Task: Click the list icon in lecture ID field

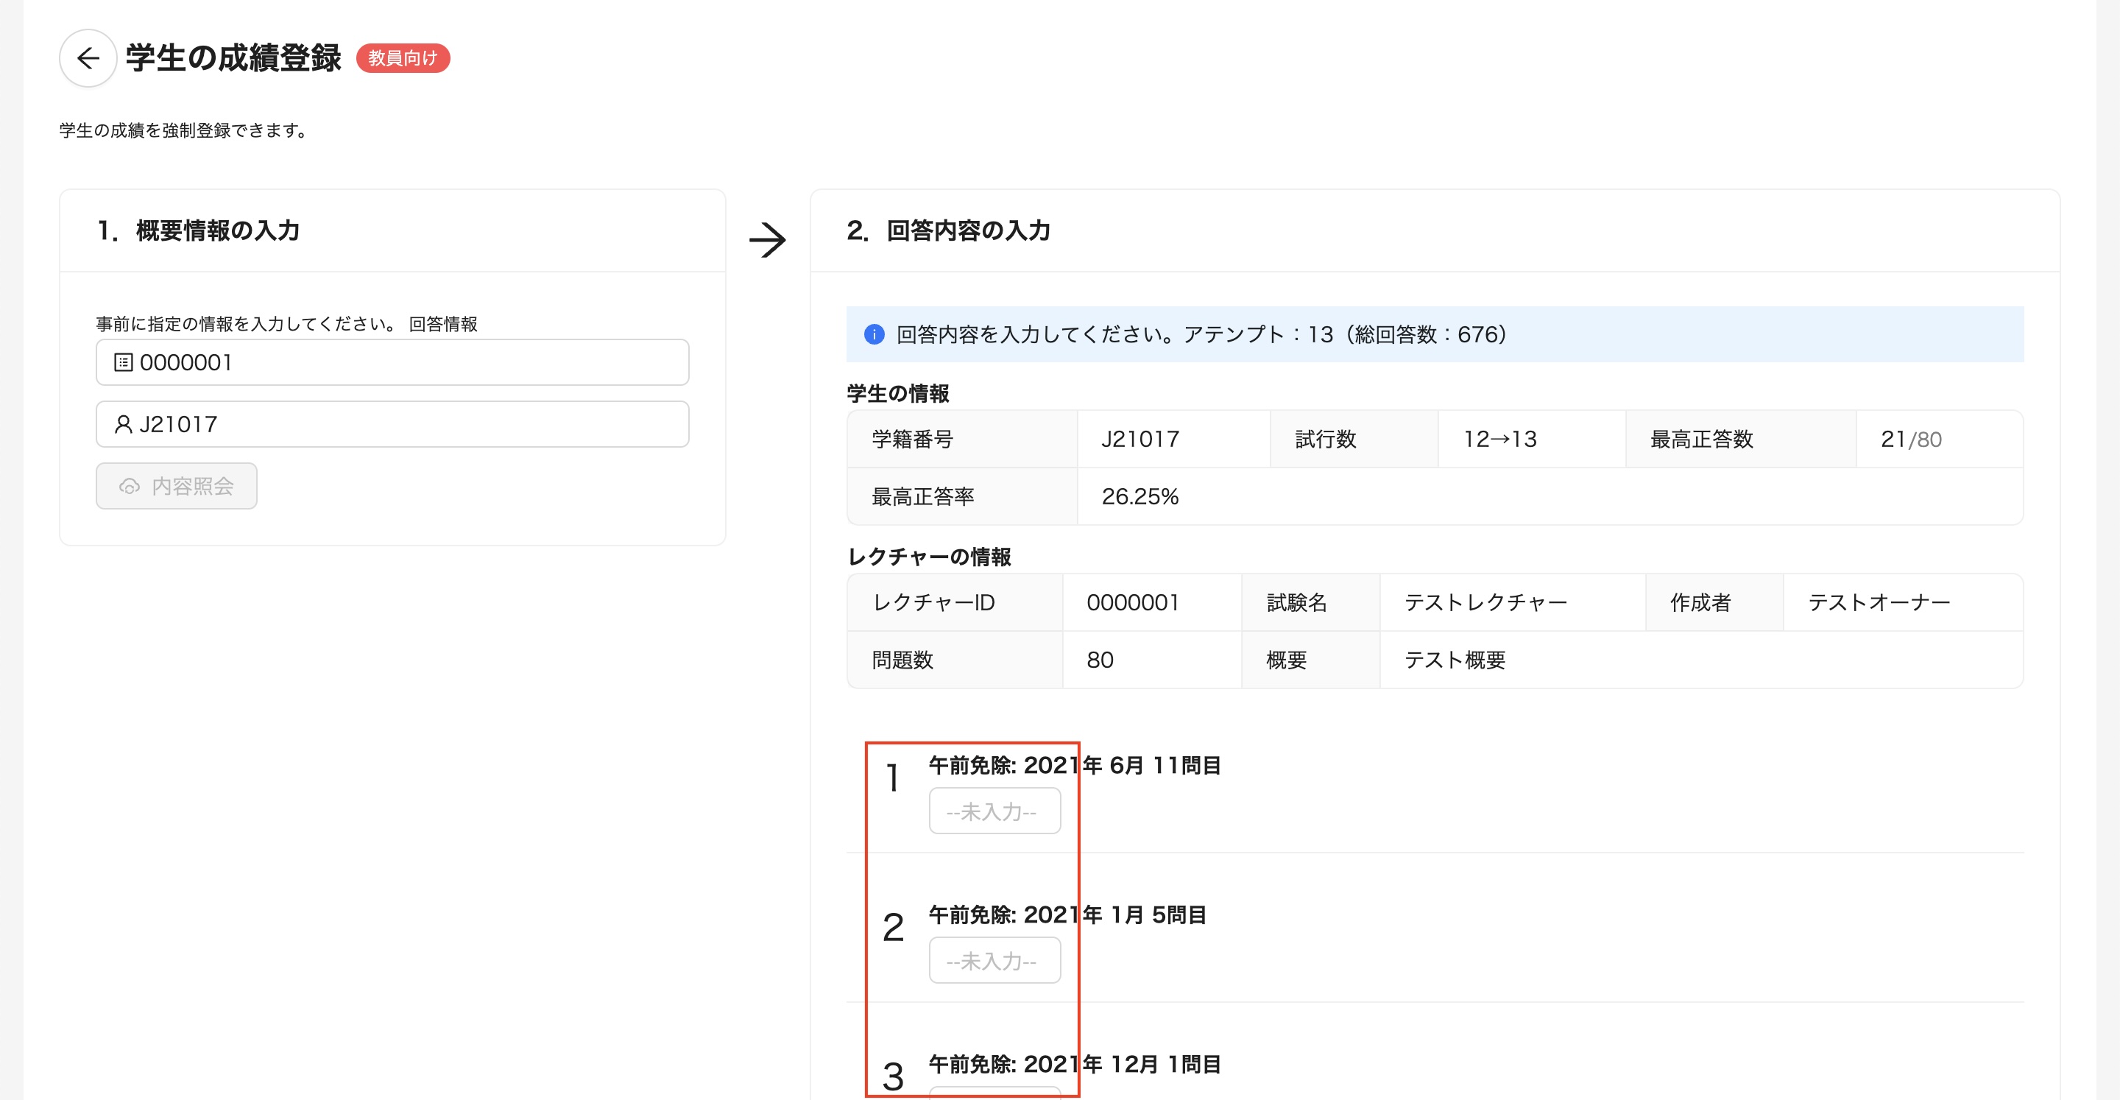Action: [123, 362]
